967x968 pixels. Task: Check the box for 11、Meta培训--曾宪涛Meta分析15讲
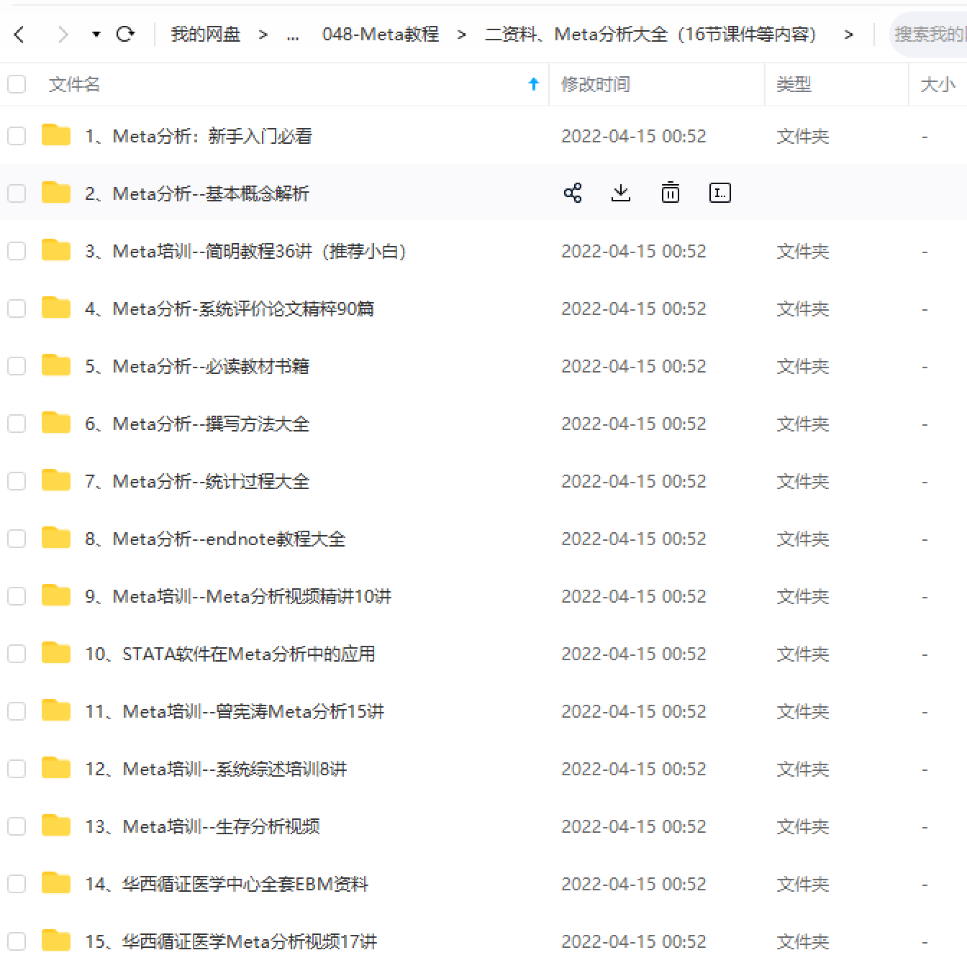click(x=17, y=711)
